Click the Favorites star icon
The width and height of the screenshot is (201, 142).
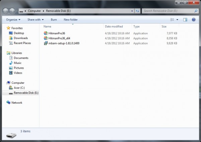click(x=8, y=28)
